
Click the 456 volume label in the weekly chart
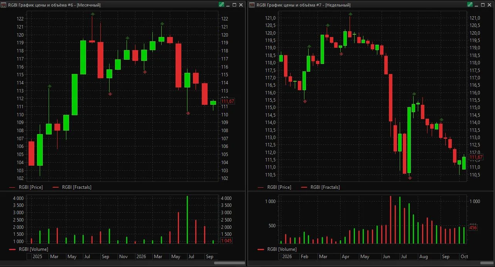click(473, 228)
